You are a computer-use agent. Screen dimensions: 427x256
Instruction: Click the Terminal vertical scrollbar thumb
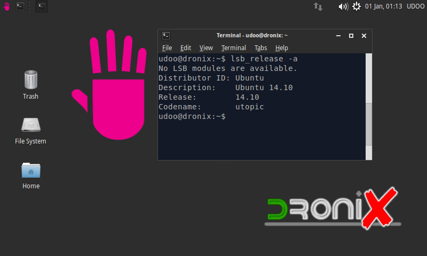coord(369,124)
